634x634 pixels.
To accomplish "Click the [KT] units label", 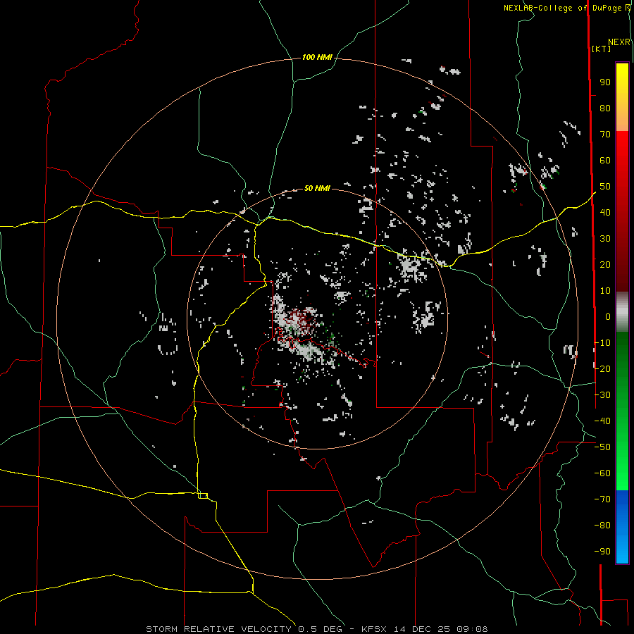I will coord(602,49).
